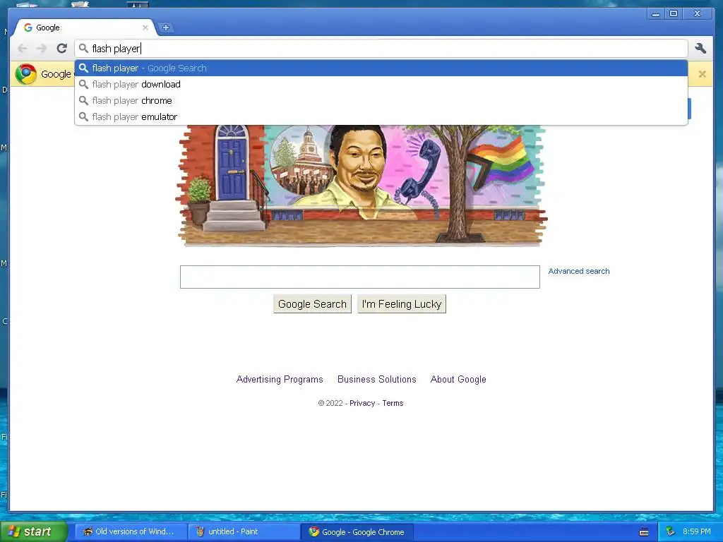This screenshot has height=542, width=723.
Task: Open the Terms link
Action: pos(393,403)
